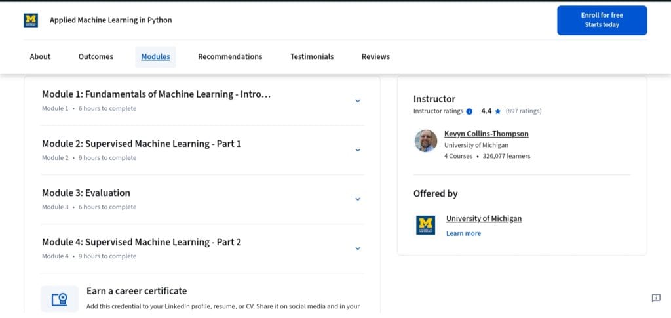This screenshot has height=318, width=671.
Task: Open the University of Michigan link
Action: click(484, 219)
